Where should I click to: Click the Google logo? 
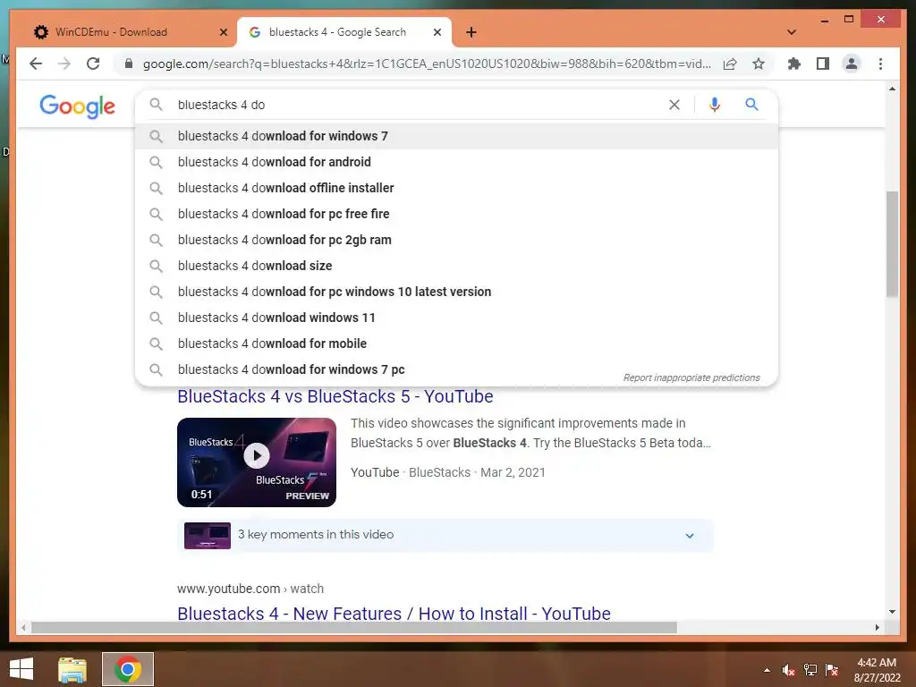(x=77, y=106)
